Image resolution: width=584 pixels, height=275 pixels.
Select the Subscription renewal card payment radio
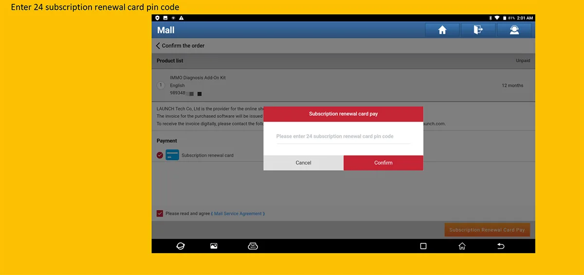coord(160,155)
